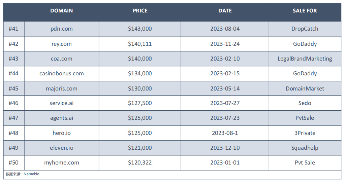Click the DOMAIN column header
The image size is (345, 183).
coord(61,10)
